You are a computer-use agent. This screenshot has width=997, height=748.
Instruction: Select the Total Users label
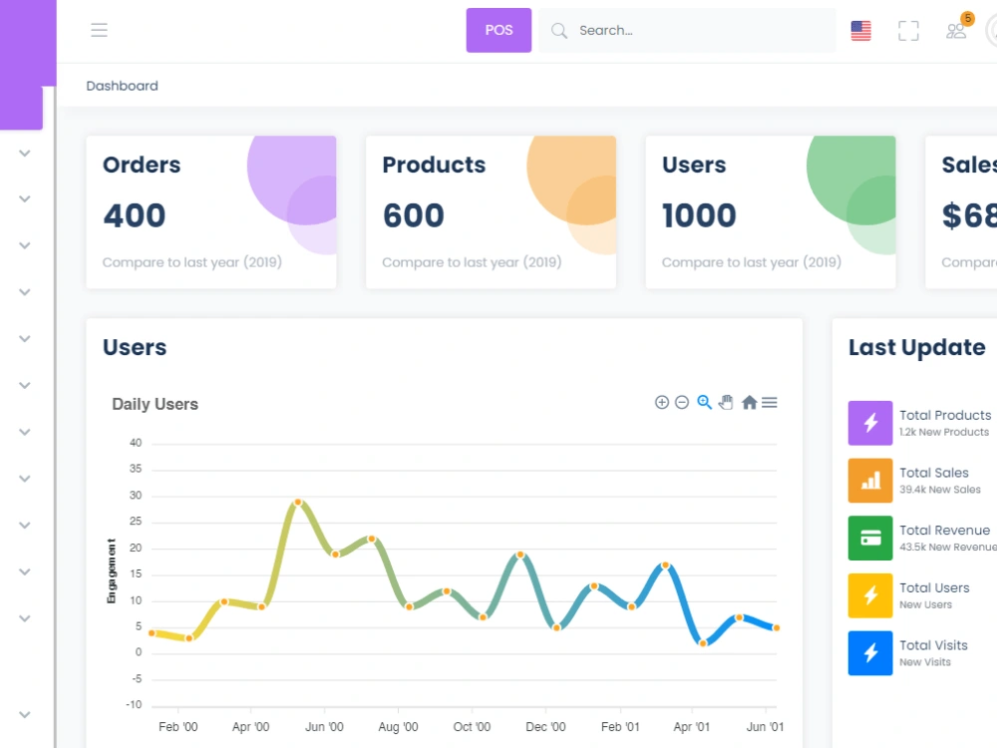[934, 587]
